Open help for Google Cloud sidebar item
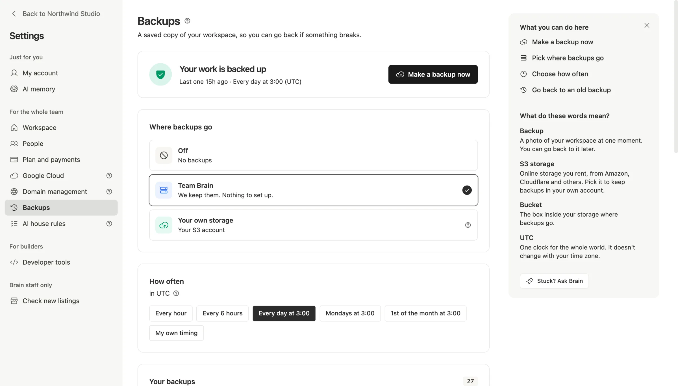 point(109,176)
